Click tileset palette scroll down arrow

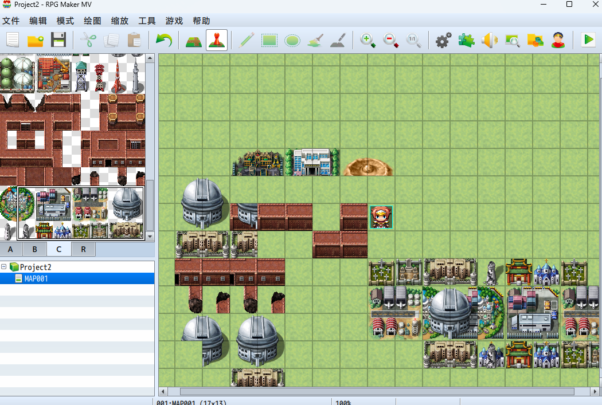(x=150, y=236)
